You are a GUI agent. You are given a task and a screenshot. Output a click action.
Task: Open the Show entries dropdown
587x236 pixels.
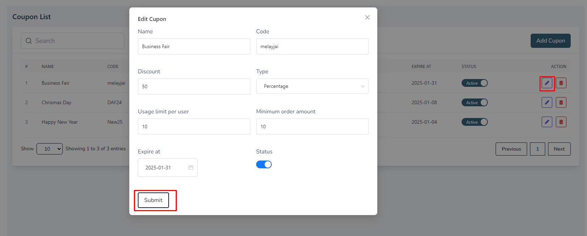(x=50, y=149)
